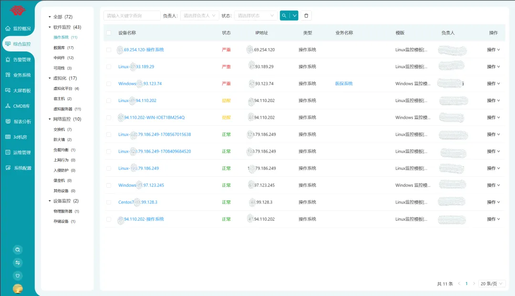The image size is (515, 296).
Task: Collapse the 全部 (72) tree node
Action: coord(50,17)
